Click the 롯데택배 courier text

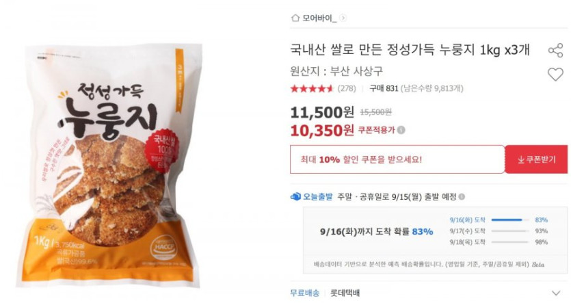coord(345,293)
